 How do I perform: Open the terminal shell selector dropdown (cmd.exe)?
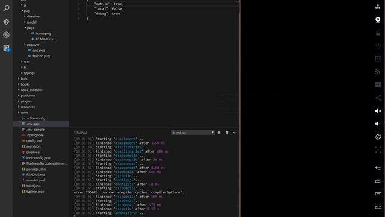pyautogui.click(x=193, y=133)
